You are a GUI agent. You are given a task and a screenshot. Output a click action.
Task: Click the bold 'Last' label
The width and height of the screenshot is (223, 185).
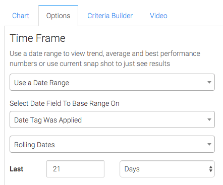(x=17, y=169)
